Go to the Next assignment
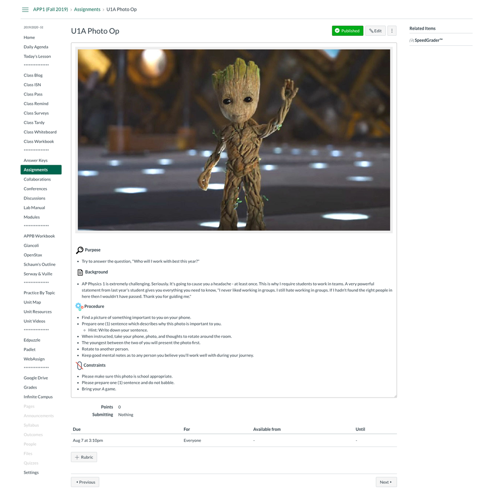This screenshot has height=497, width=479. click(386, 482)
